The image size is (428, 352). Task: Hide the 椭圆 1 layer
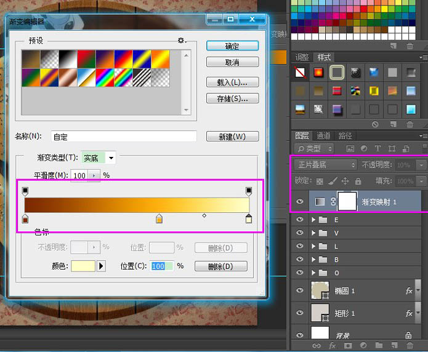click(x=300, y=290)
